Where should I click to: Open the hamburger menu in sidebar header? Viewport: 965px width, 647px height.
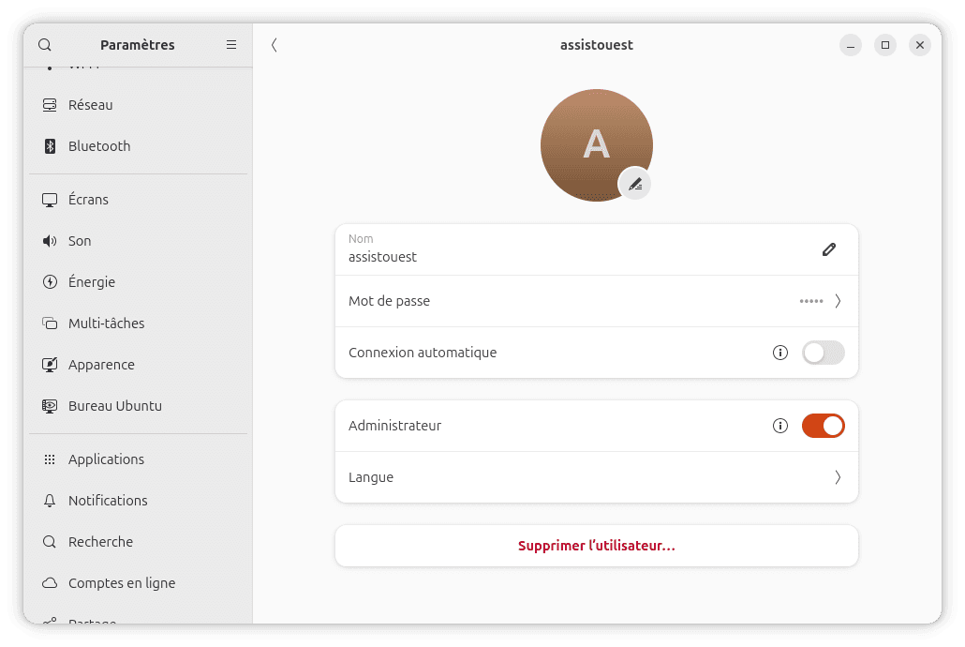231,45
